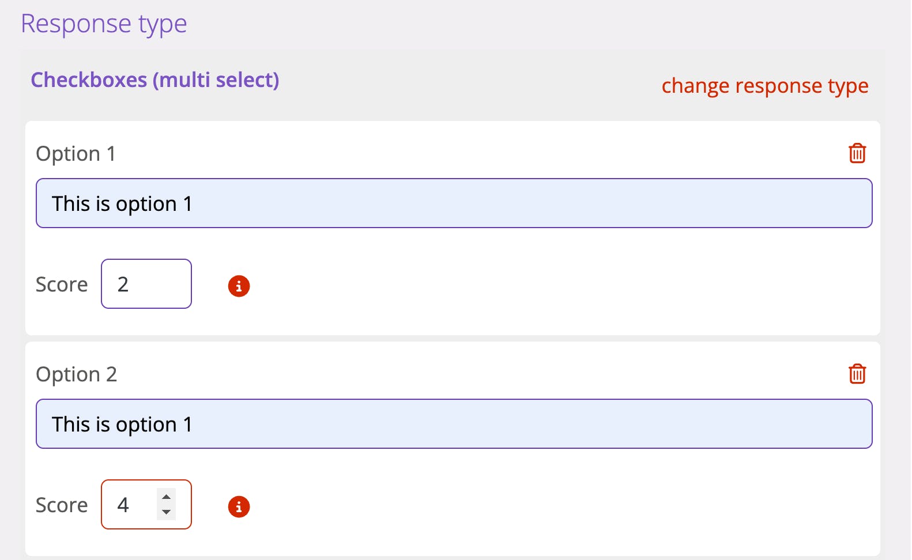
Task: Click the Response type page heading
Action: point(104,24)
